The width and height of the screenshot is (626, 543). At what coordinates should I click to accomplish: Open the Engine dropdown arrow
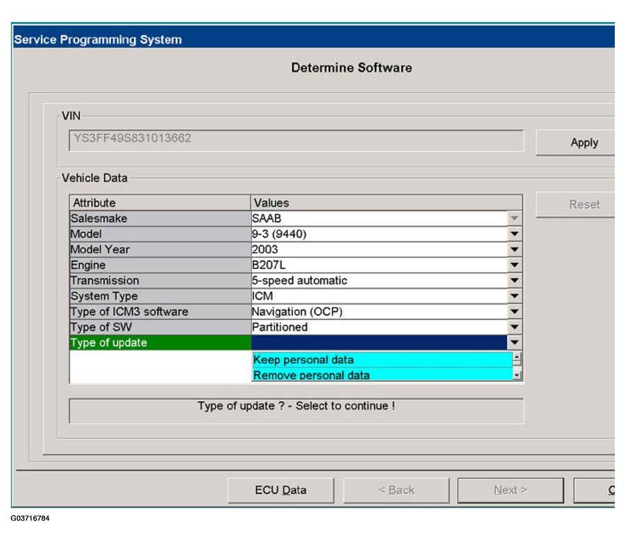[515, 265]
